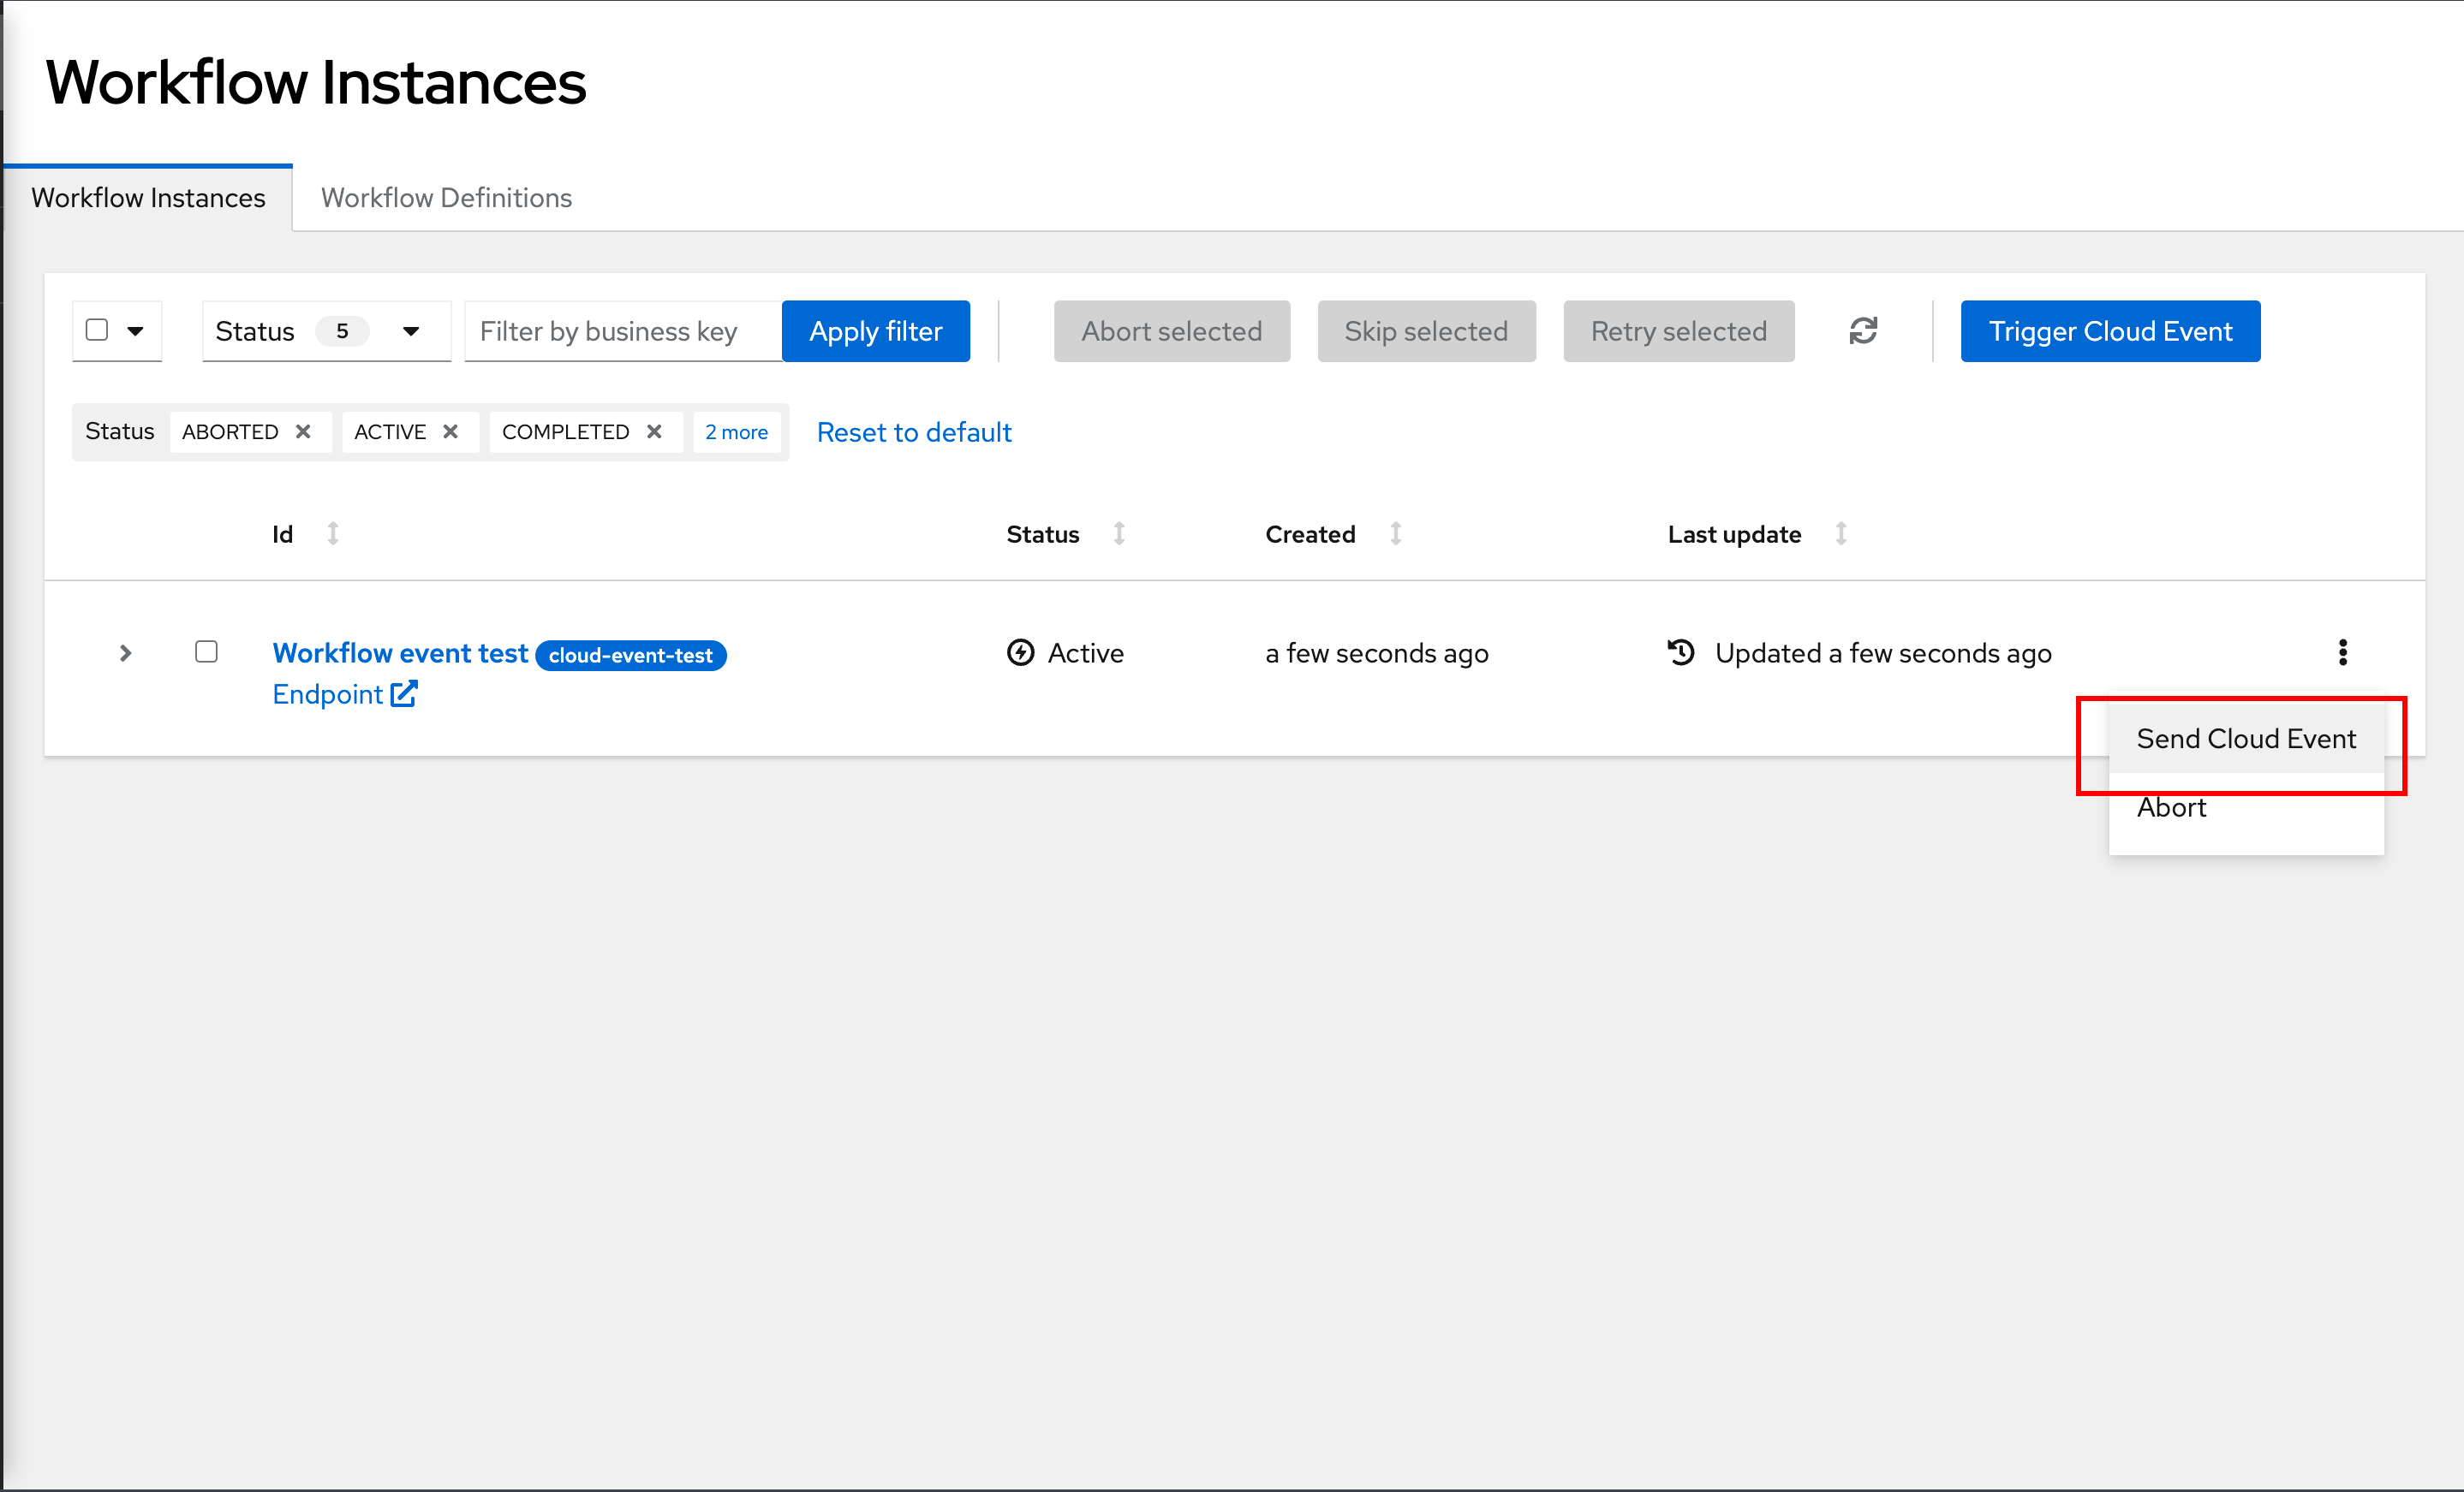Viewport: 2464px width, 1492px height.
Task: Click the lightning icon next to Active status
Action: pos(1019,652)
